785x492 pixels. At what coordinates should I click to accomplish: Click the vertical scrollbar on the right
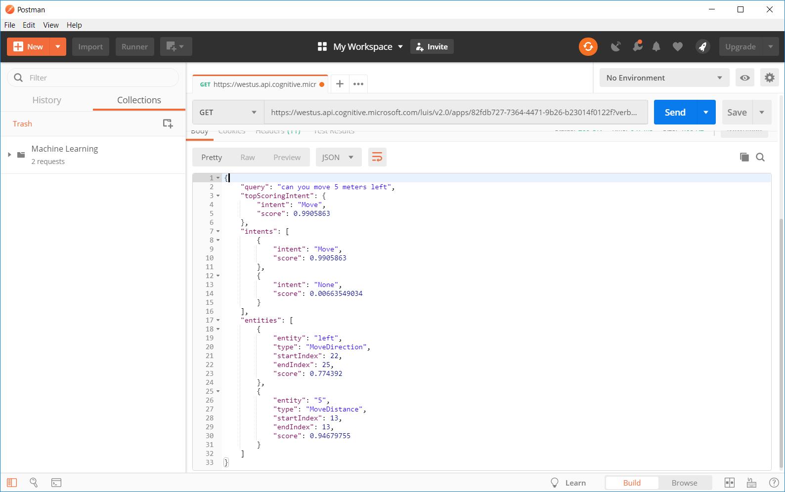782,342
